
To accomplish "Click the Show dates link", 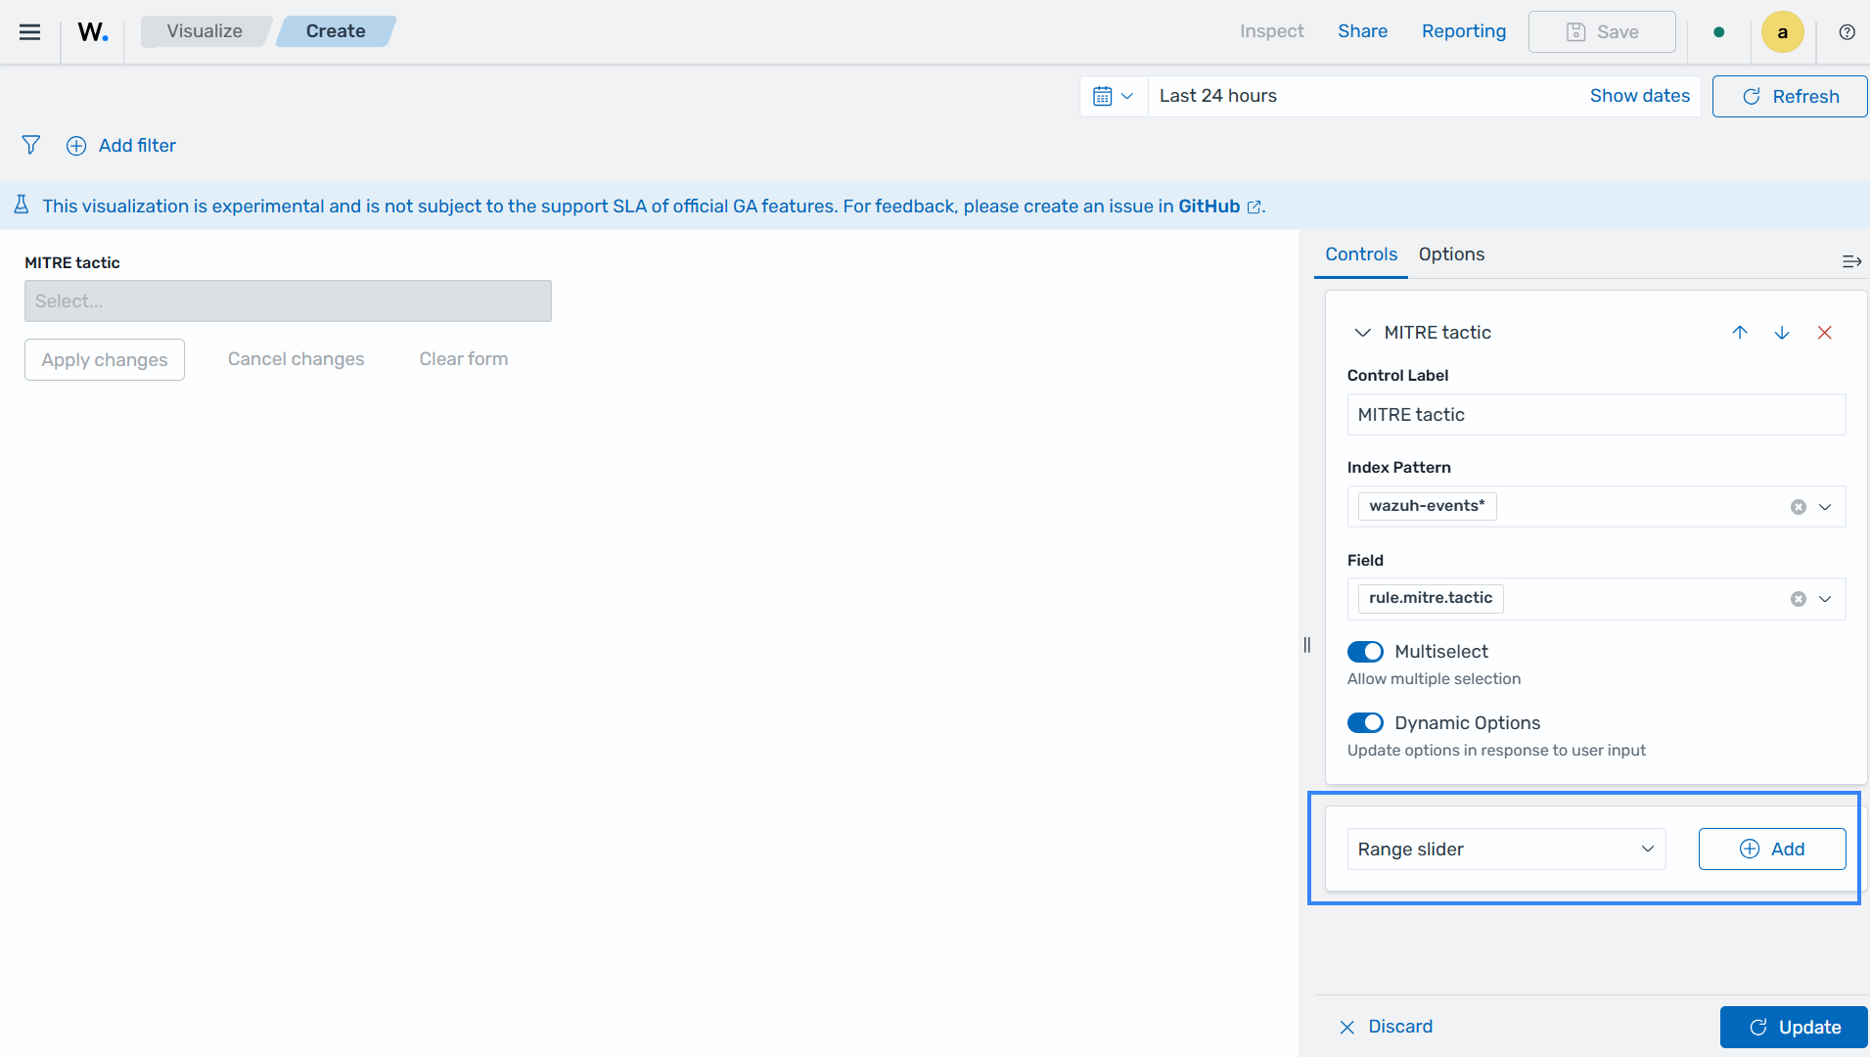I will pos(1639,96).
